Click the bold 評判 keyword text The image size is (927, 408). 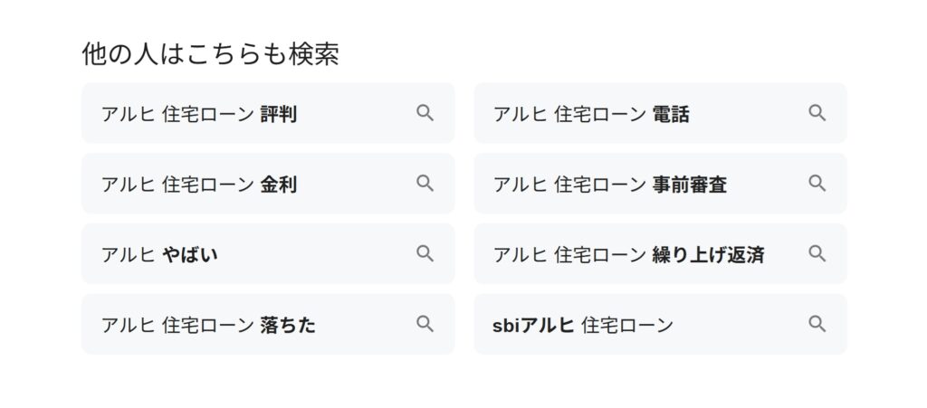tap(279, 114)
